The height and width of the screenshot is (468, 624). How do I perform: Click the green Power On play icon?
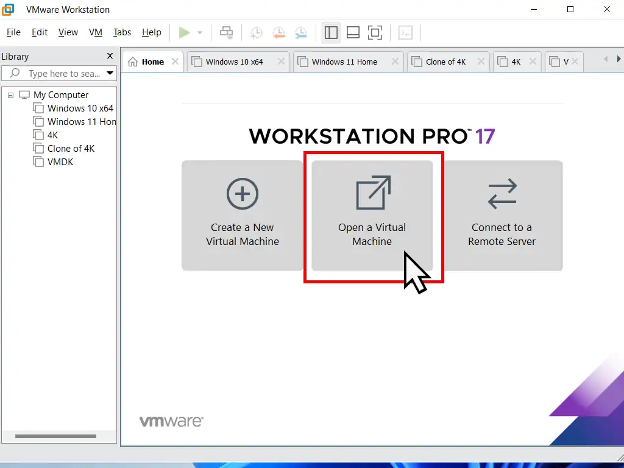pos(184,33)
